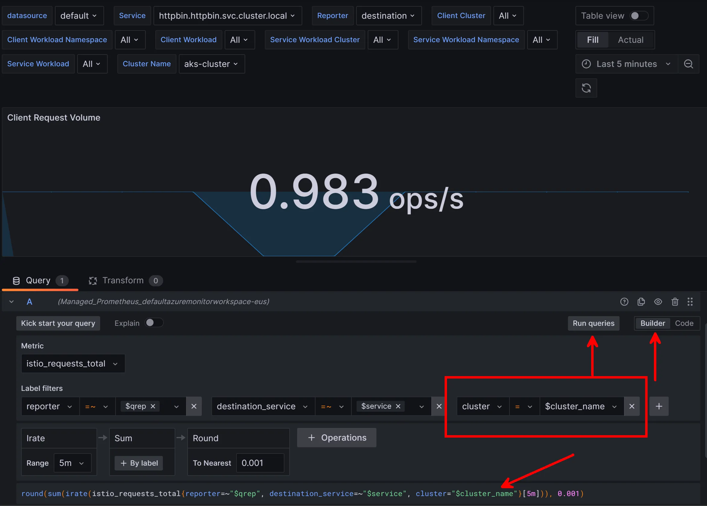
Task: Delete query A with trash icon
Action: click(x=675, y=301)
